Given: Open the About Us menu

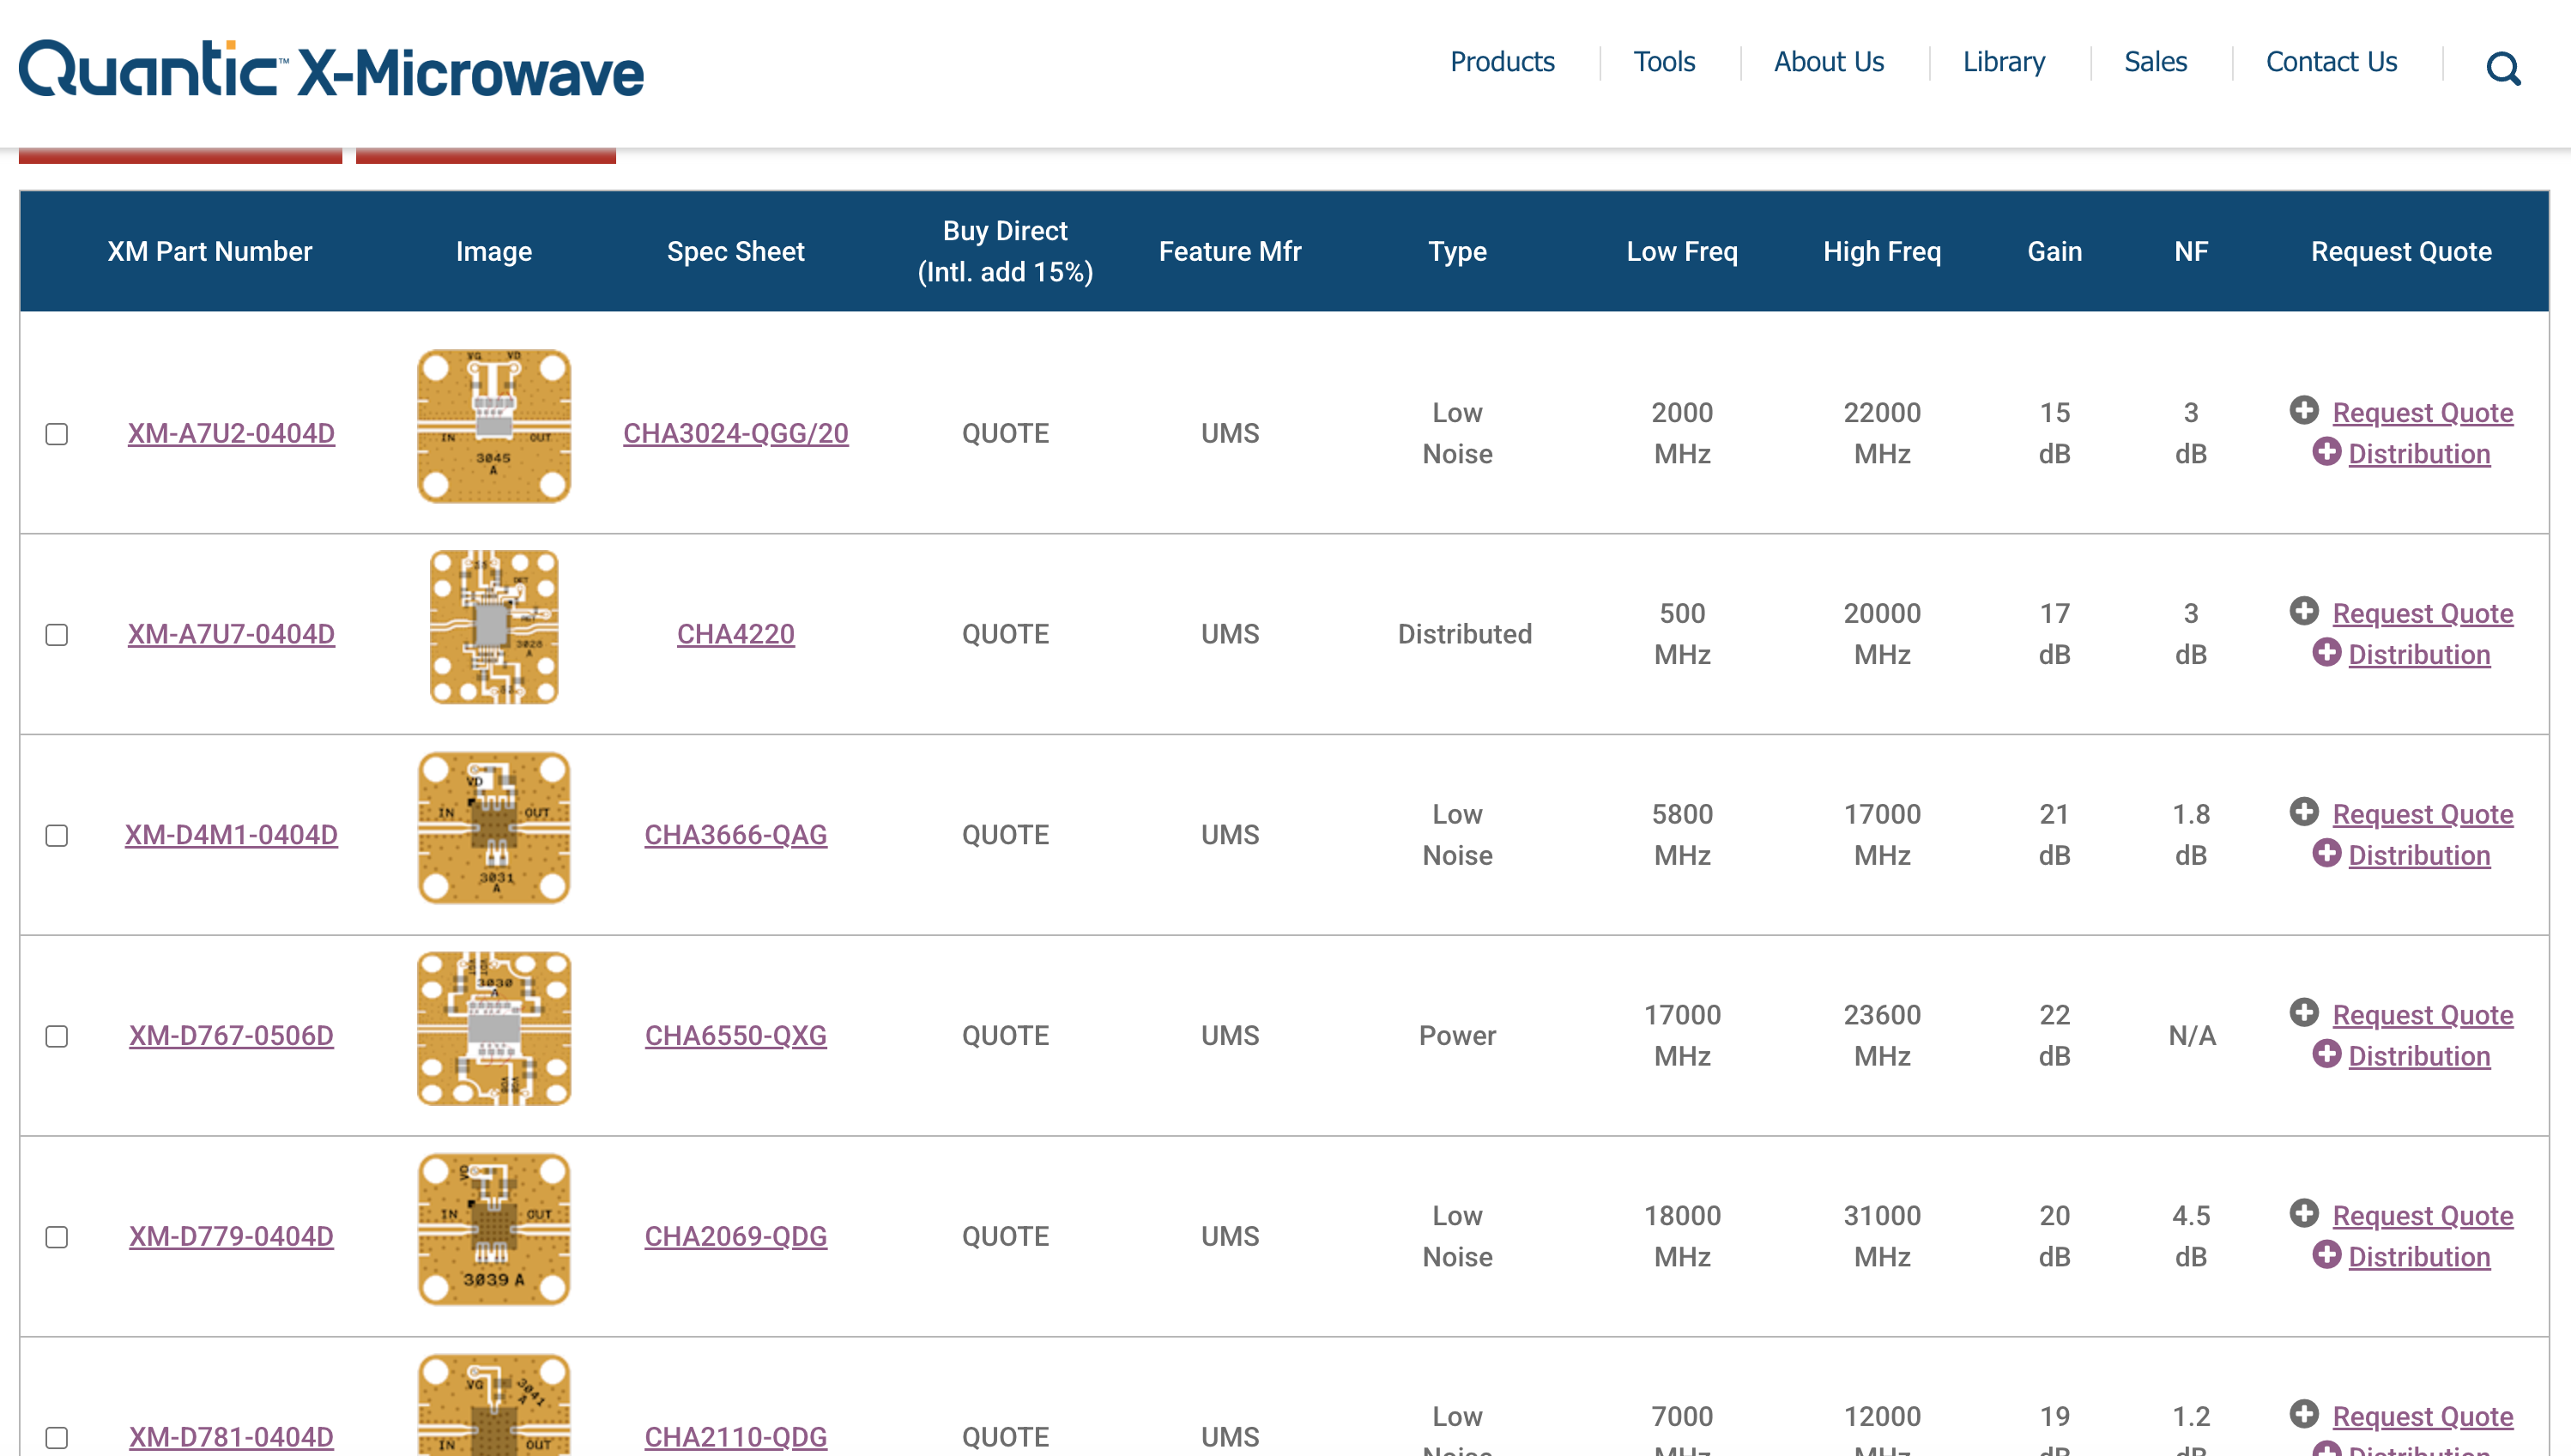Looking at the screenshot, I should [x=1829, y=62].
